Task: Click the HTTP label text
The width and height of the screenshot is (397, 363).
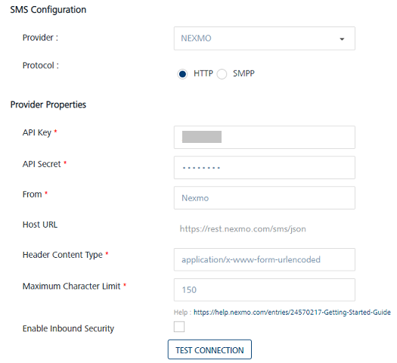Action: (x=203, y=73)
